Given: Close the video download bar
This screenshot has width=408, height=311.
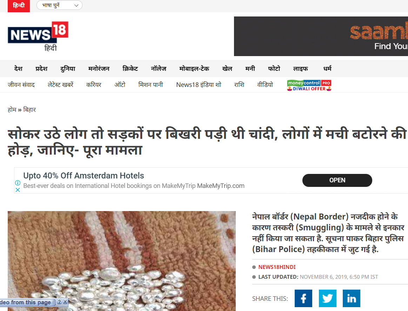Looking at the screenshot, I should click(x=65, y=302).
